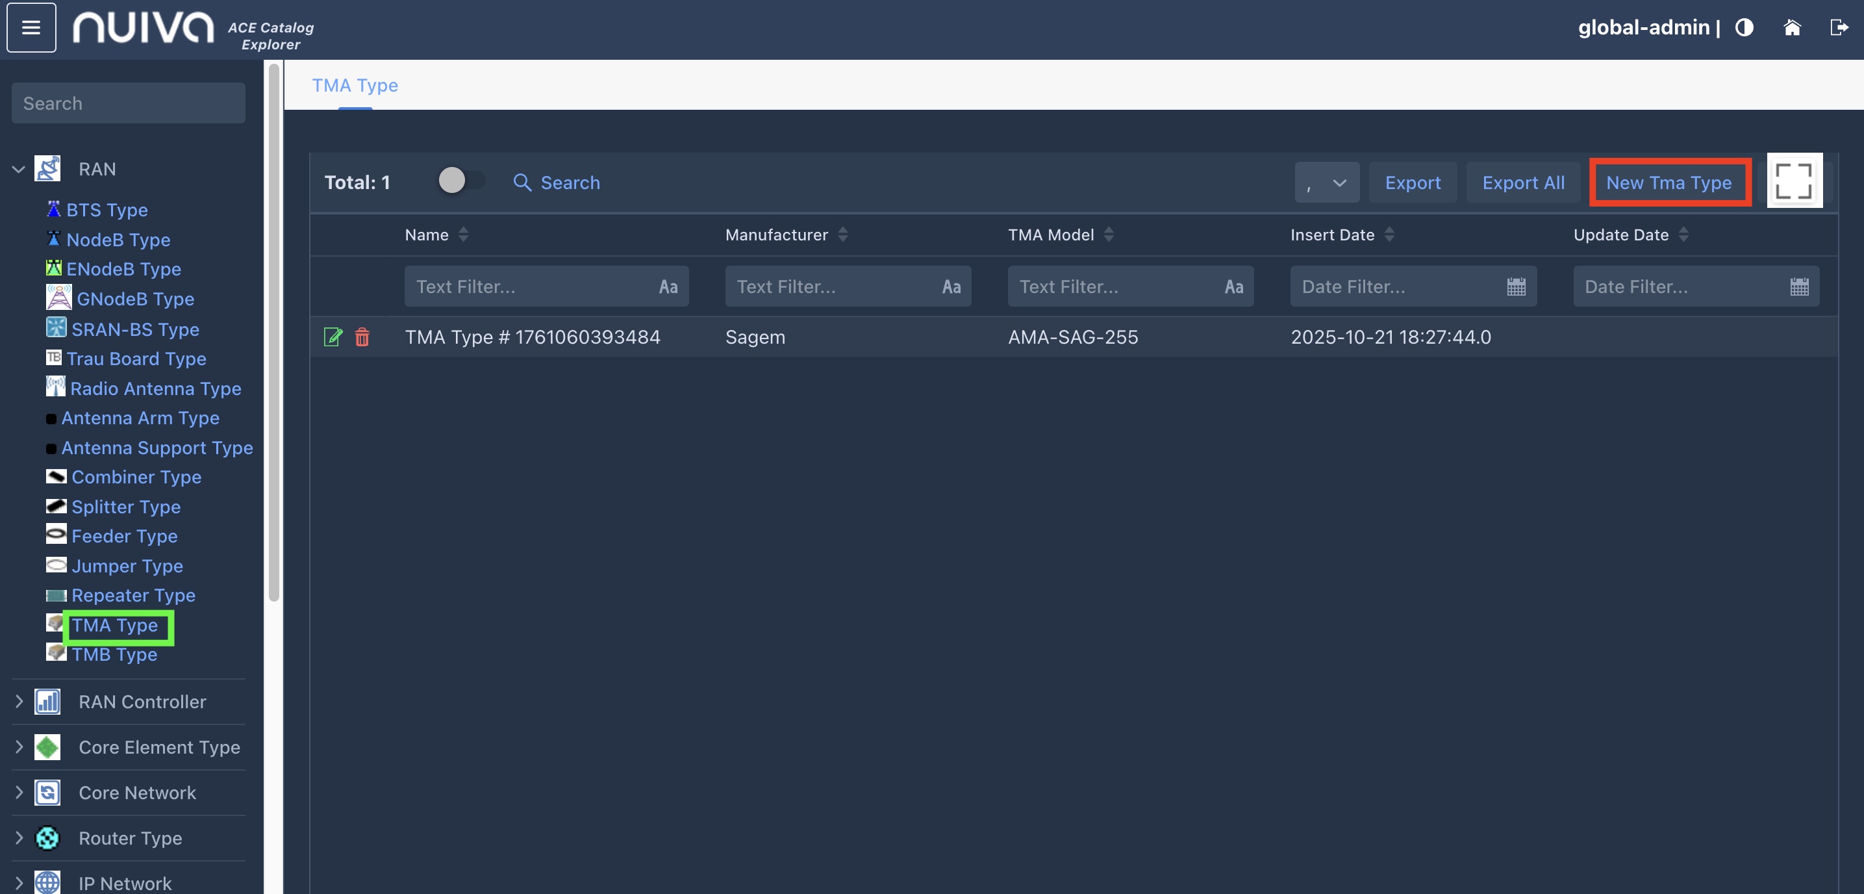Click the Export All button
1864x894 pixels.
point(1523,183)
